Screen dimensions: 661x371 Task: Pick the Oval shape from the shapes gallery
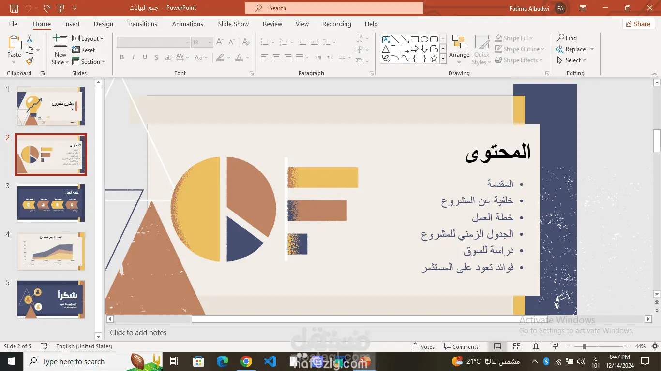pyautogui.click(x=424, y=39)
